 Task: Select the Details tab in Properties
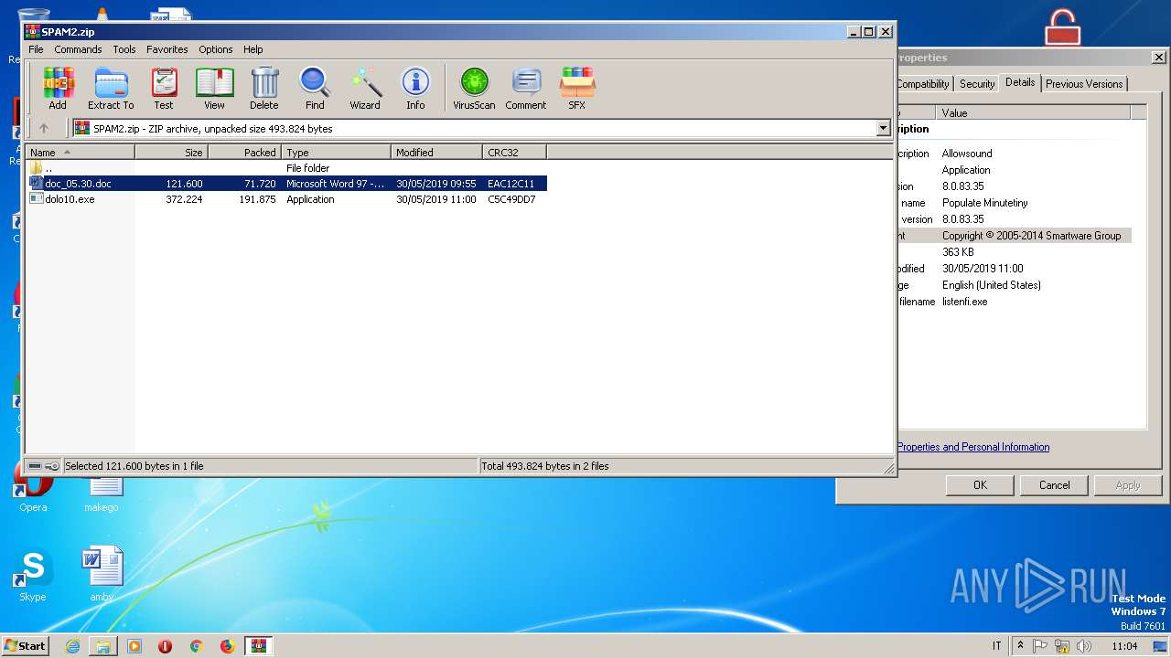[x=1020, y=82]
